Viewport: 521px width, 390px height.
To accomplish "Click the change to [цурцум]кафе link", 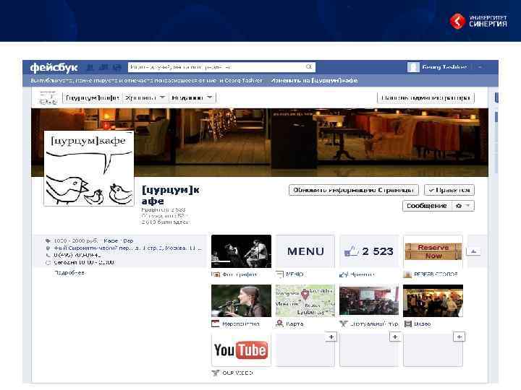I will (x=314, y=81).
